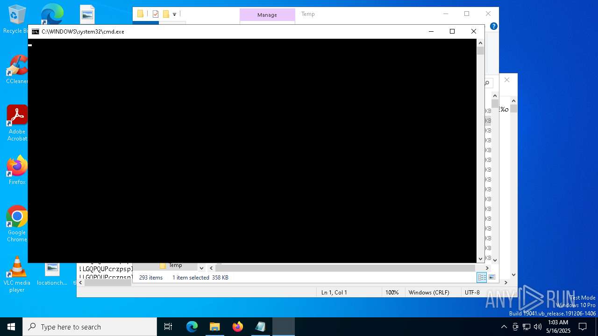Image resolution: width=598 pixels, height=336 pixels.
Task: Click the 100% zoom indicator in Notepad
Action: click(392, 293)
